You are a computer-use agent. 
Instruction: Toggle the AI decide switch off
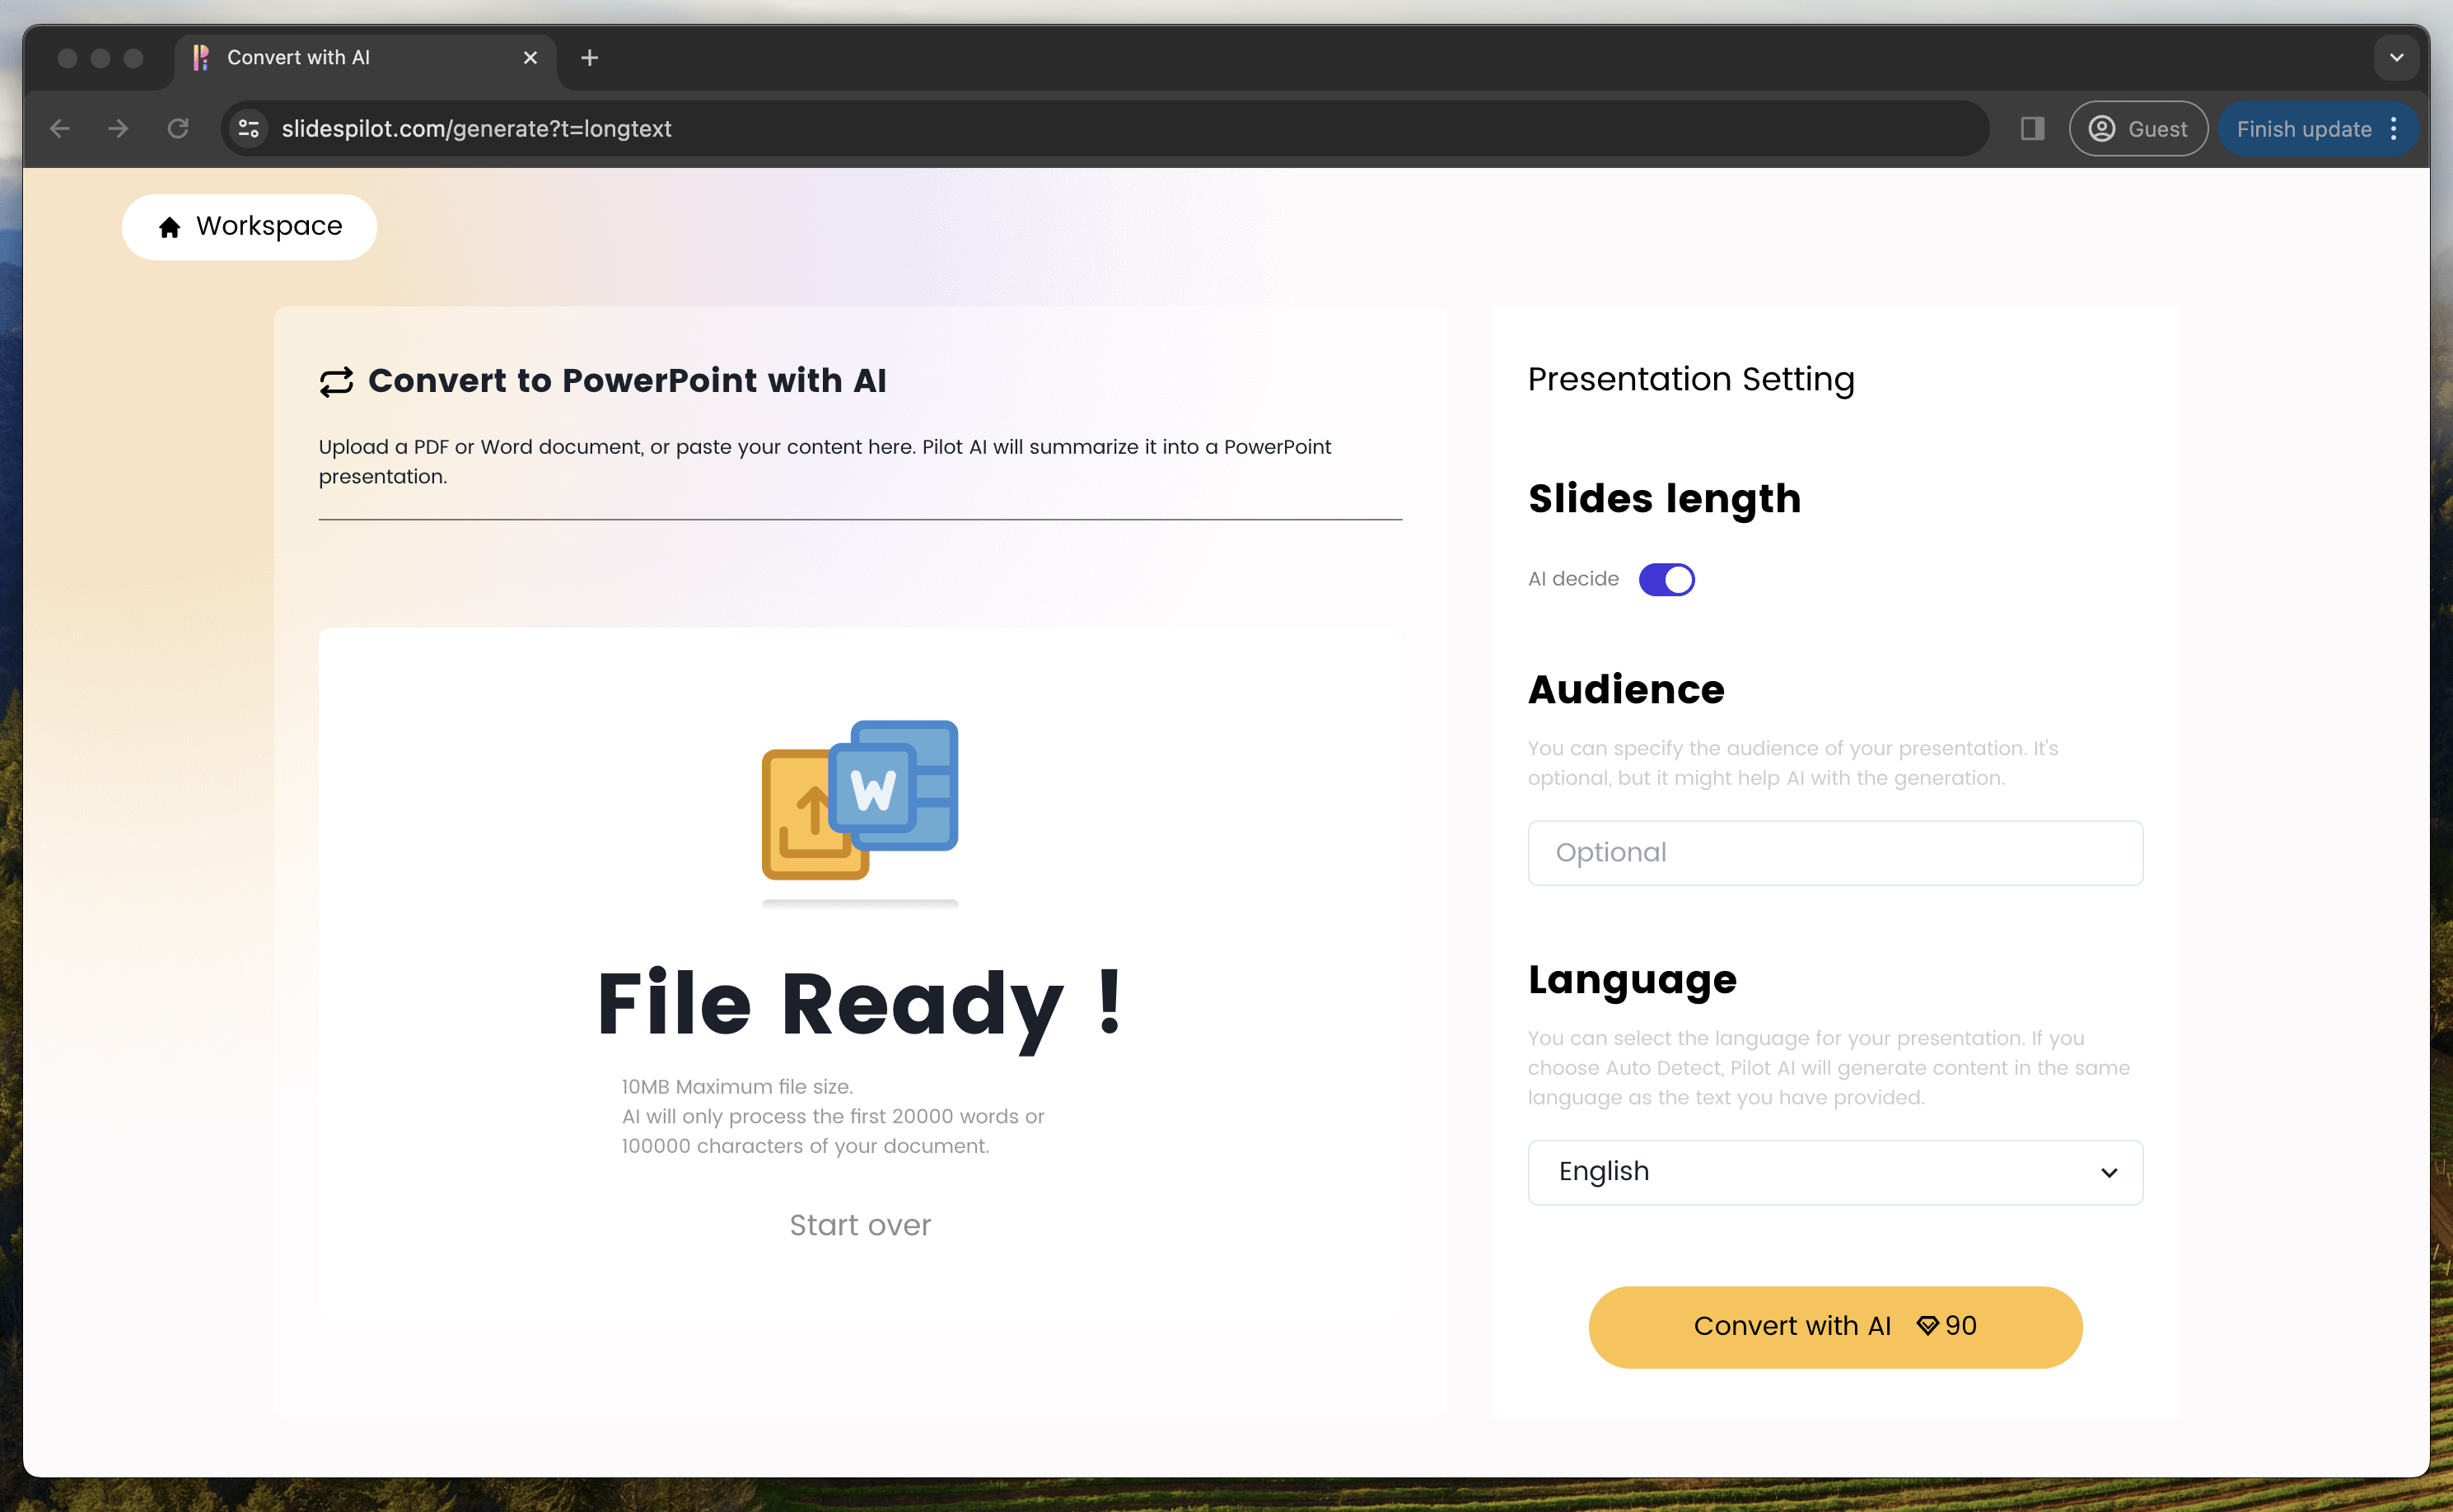pos(1666,580)
